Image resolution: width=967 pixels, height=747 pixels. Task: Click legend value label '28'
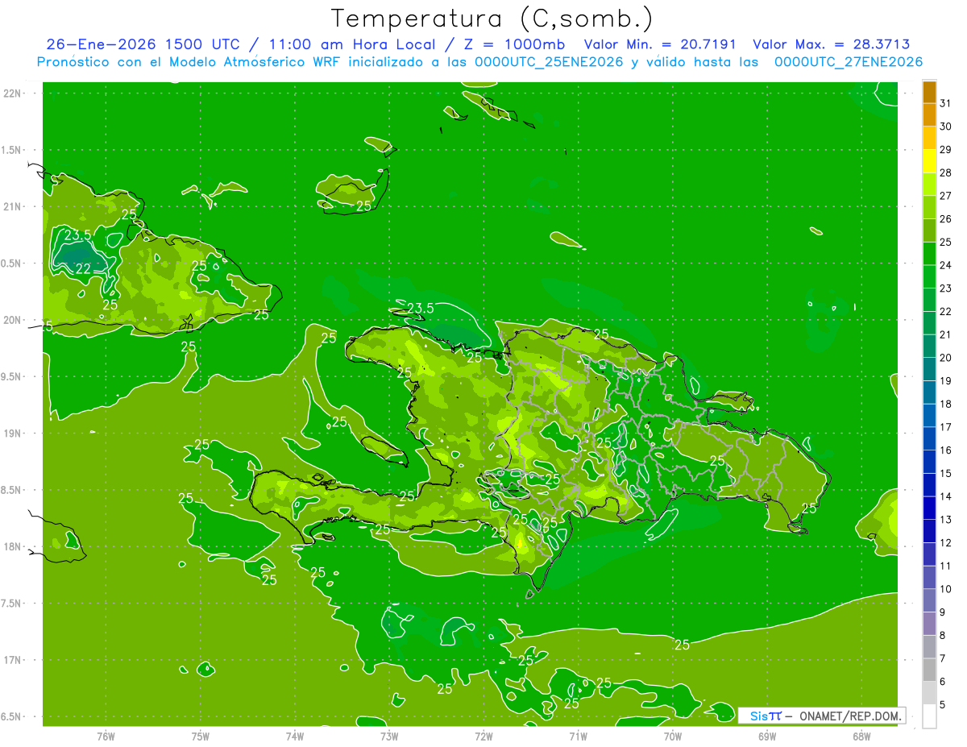[x=946, y=172]
